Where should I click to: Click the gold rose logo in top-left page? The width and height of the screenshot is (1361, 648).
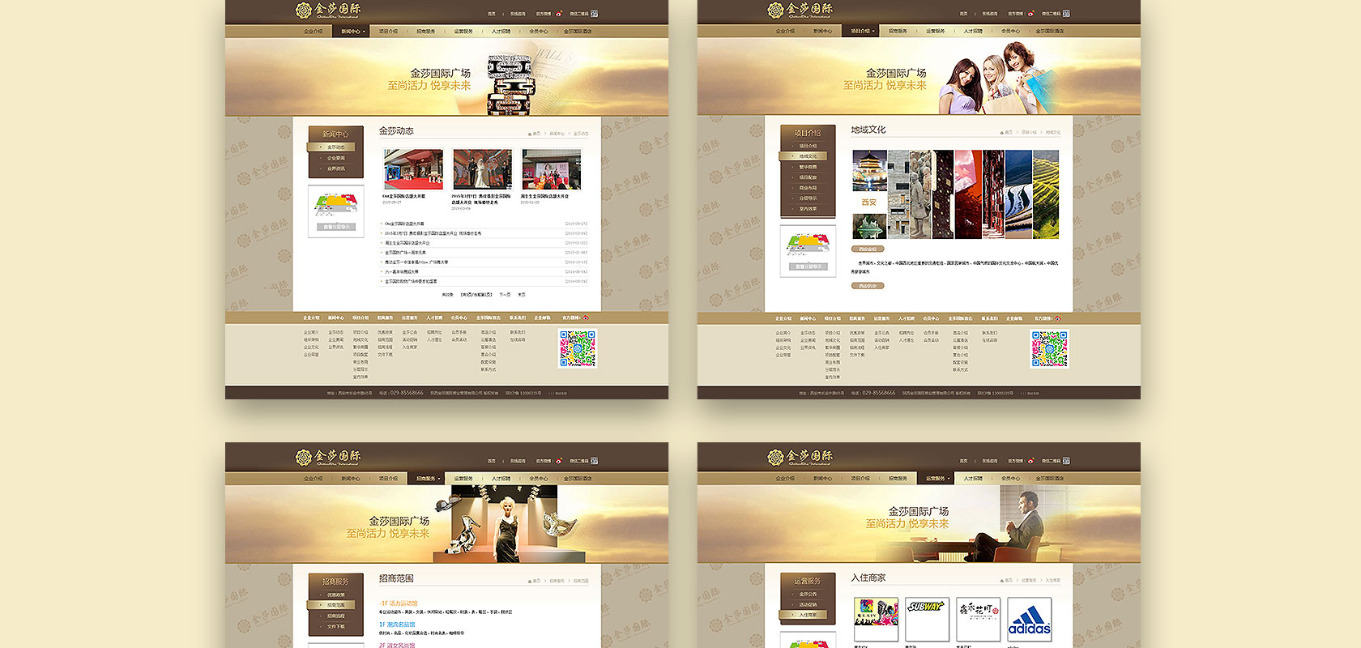click(304, 10)
